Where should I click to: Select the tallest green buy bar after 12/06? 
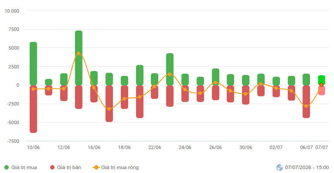point(78,58)
